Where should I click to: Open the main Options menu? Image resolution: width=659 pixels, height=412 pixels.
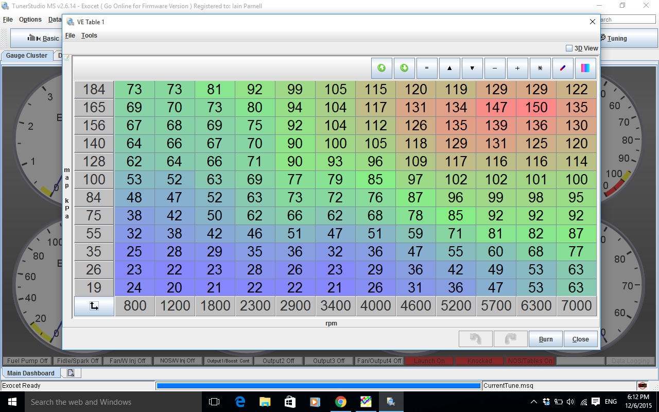click(x=30, y=20)
